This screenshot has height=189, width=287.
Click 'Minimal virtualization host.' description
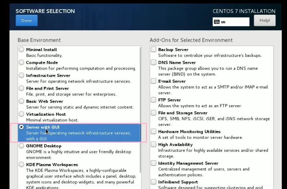(52, 120)
